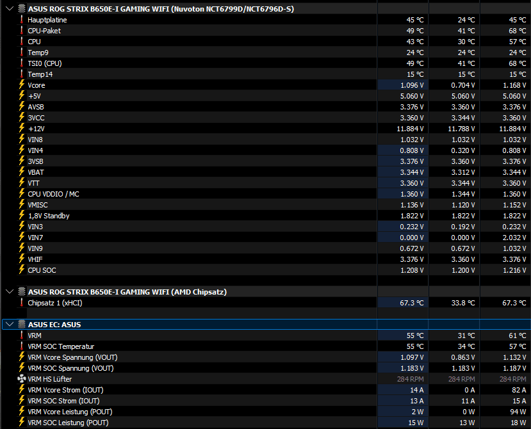Click the lightning icon for VHIF
The height and width of the screenshot is (429, 531).
pyautogui.click(x=22, y=259)
